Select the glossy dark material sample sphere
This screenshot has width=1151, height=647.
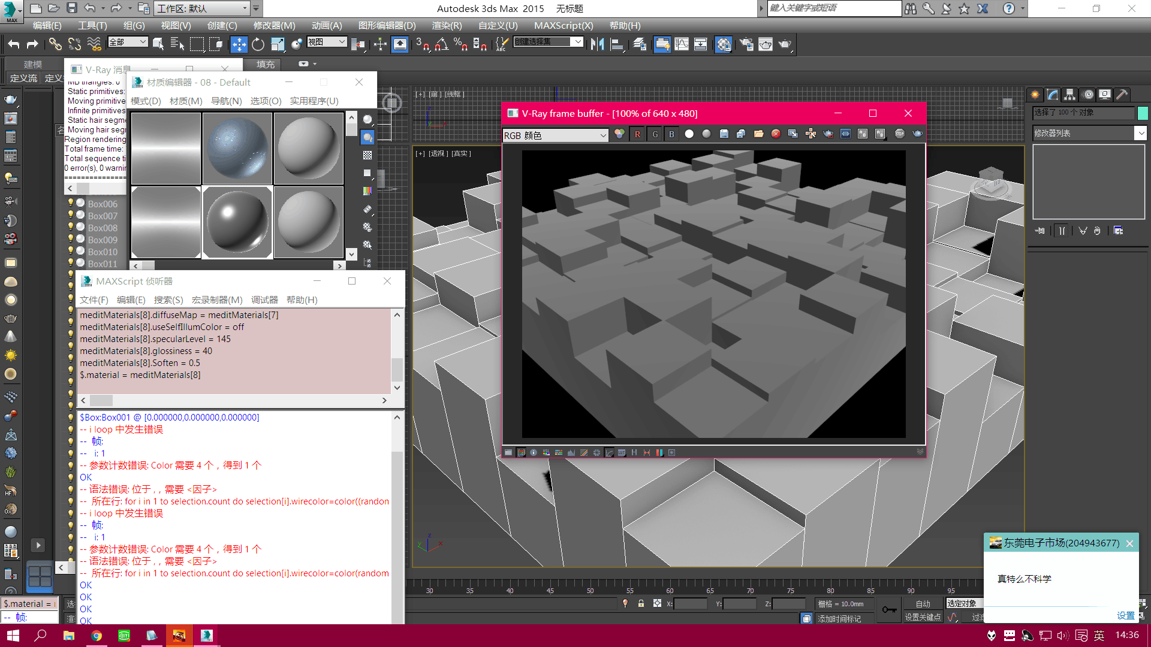pos(237,222)
